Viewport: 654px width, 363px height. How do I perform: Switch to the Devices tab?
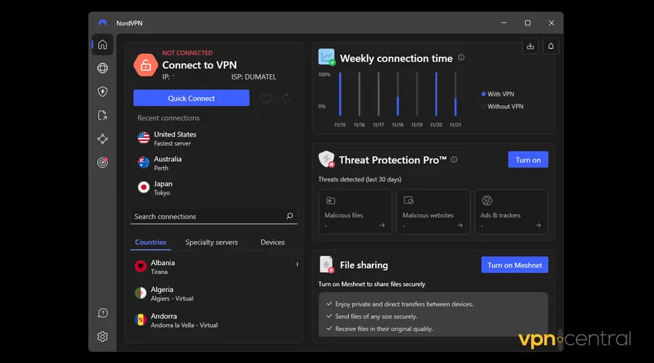click(272, 242)
